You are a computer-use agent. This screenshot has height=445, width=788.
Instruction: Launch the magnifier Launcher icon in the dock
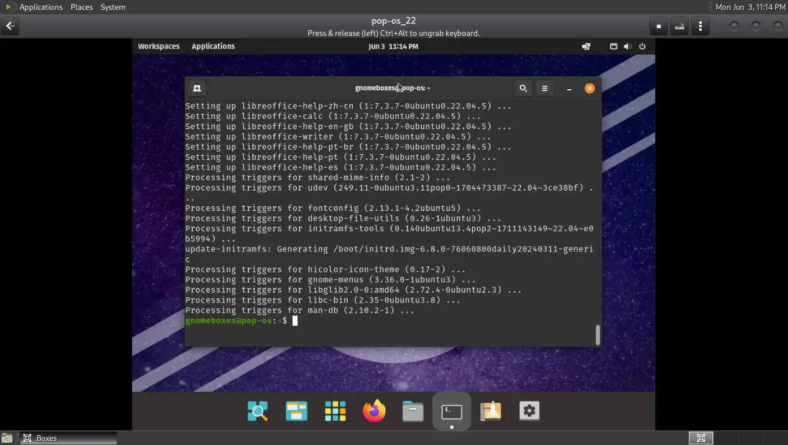[x=257, y=411]
